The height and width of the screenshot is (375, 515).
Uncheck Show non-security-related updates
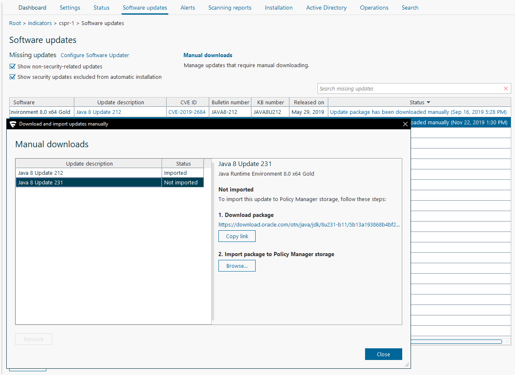(x=13, y=66)
